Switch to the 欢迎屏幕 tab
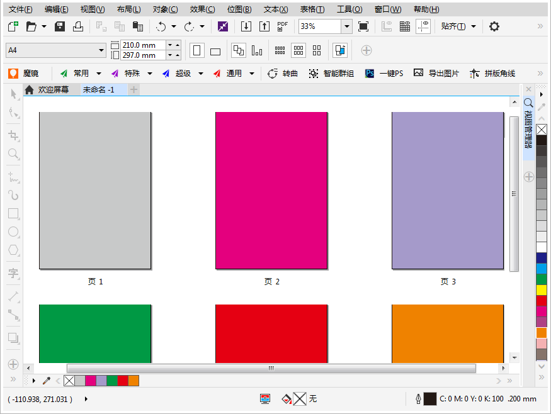The height and width of the screenshot is (414, 551). [53, 90]
